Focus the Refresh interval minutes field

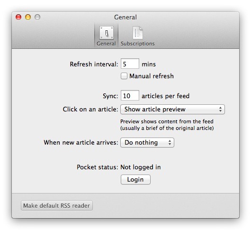130,64
